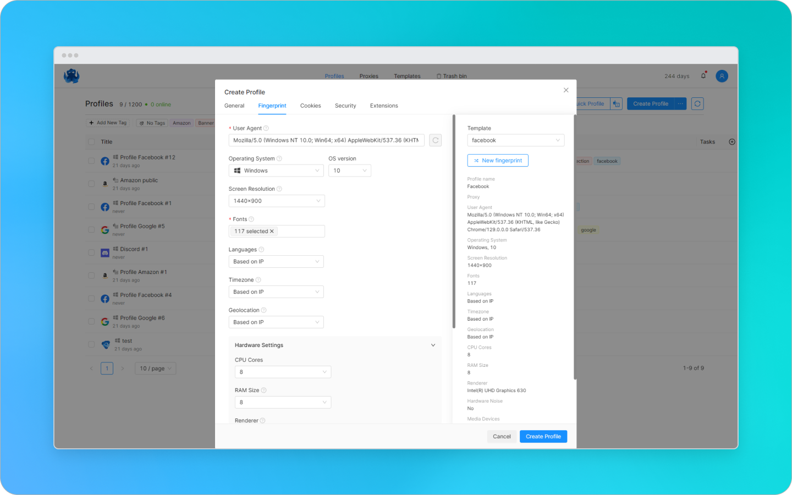Collapse the Hardware Settings section
The image size is (792, 495).
[x=433, y=345]
